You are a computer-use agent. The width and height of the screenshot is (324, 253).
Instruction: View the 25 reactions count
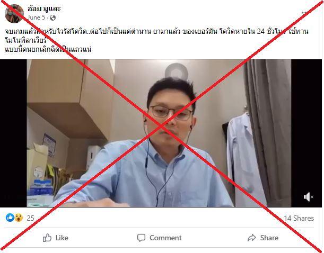30,218
